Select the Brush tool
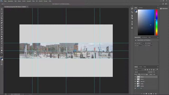The height and width of the screenshot is (95, 169). pos(2,25)
